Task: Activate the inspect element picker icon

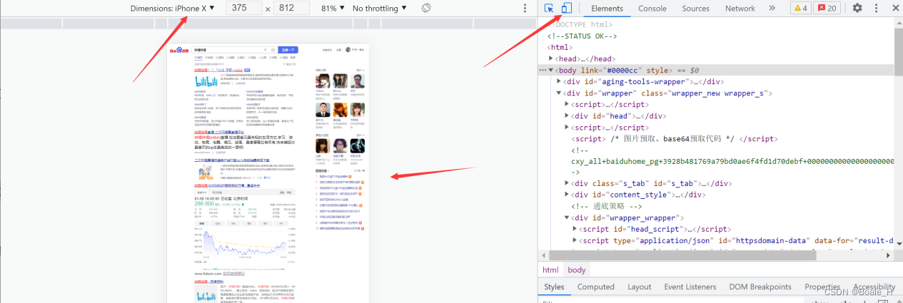Action: [549, 8]
